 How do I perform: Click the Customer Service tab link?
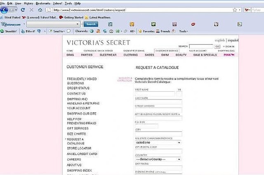(167, 51)
